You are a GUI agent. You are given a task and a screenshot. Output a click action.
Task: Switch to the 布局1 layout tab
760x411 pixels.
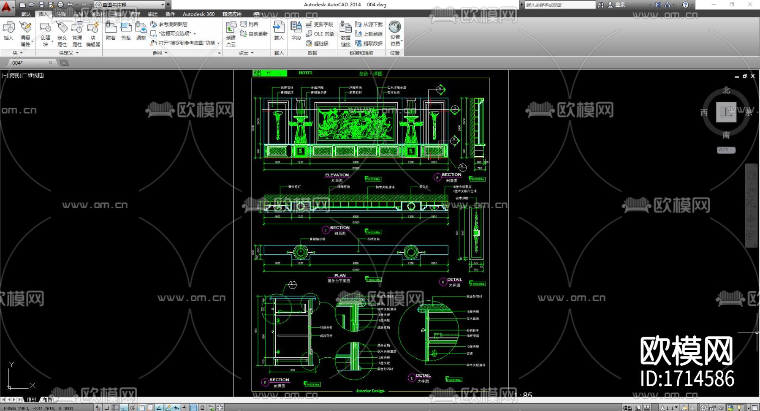point(48,400)
